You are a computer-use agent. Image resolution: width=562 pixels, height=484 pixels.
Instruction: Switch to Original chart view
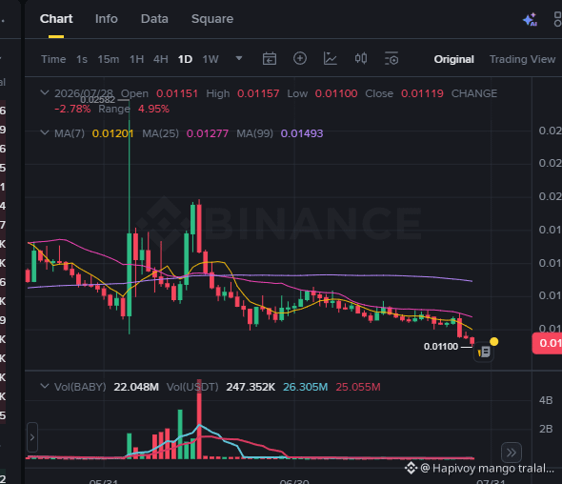453,59
